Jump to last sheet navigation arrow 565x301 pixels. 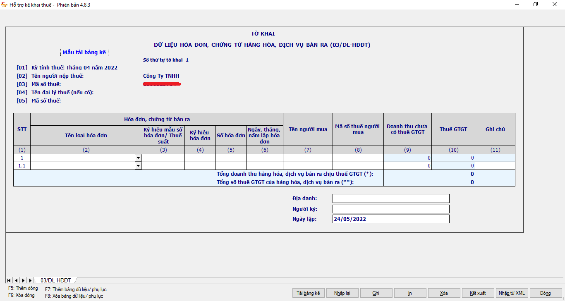tap(31, 280)
